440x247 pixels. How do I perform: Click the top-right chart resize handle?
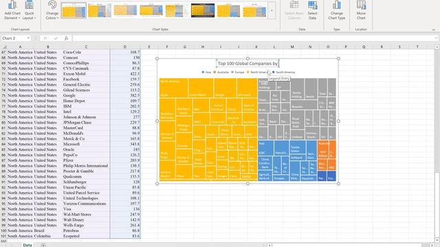point(338,58)
